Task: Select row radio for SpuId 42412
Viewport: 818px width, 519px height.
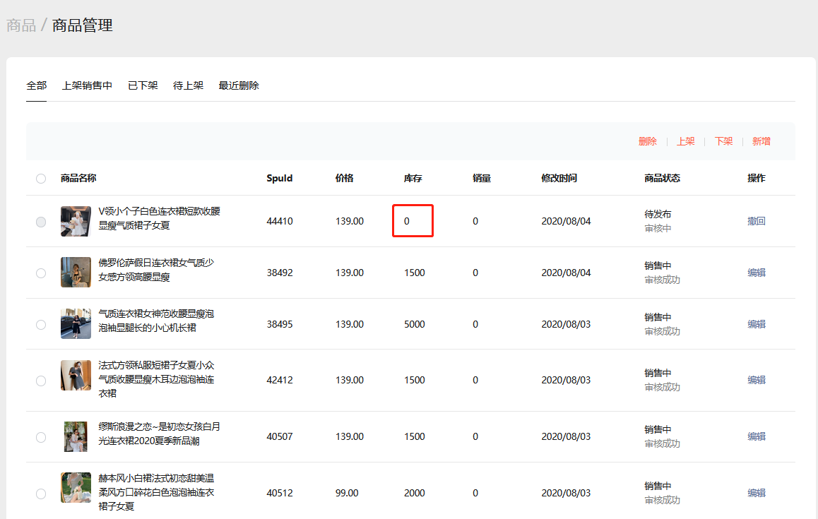Action: (41, 381)
